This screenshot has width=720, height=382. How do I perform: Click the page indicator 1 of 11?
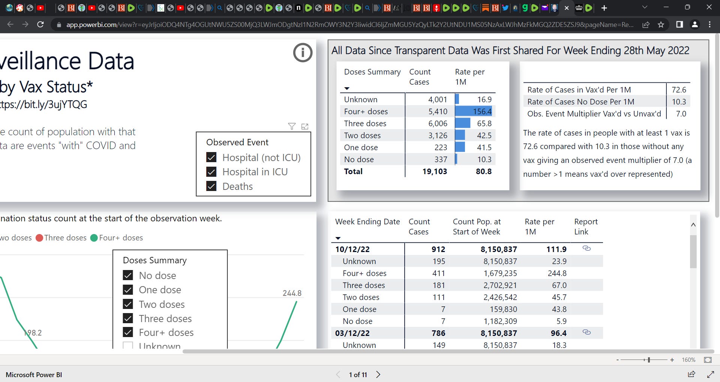(x=358, y=375)
